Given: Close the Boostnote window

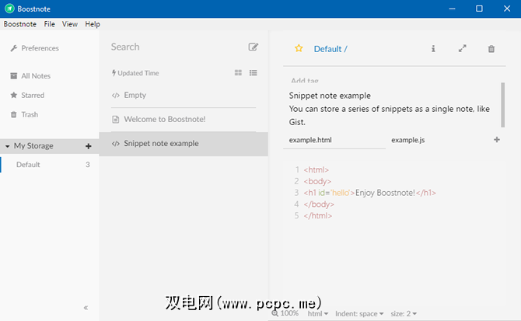Looking at the screenshot, I should pyautogui.click(x=507, y=9).
